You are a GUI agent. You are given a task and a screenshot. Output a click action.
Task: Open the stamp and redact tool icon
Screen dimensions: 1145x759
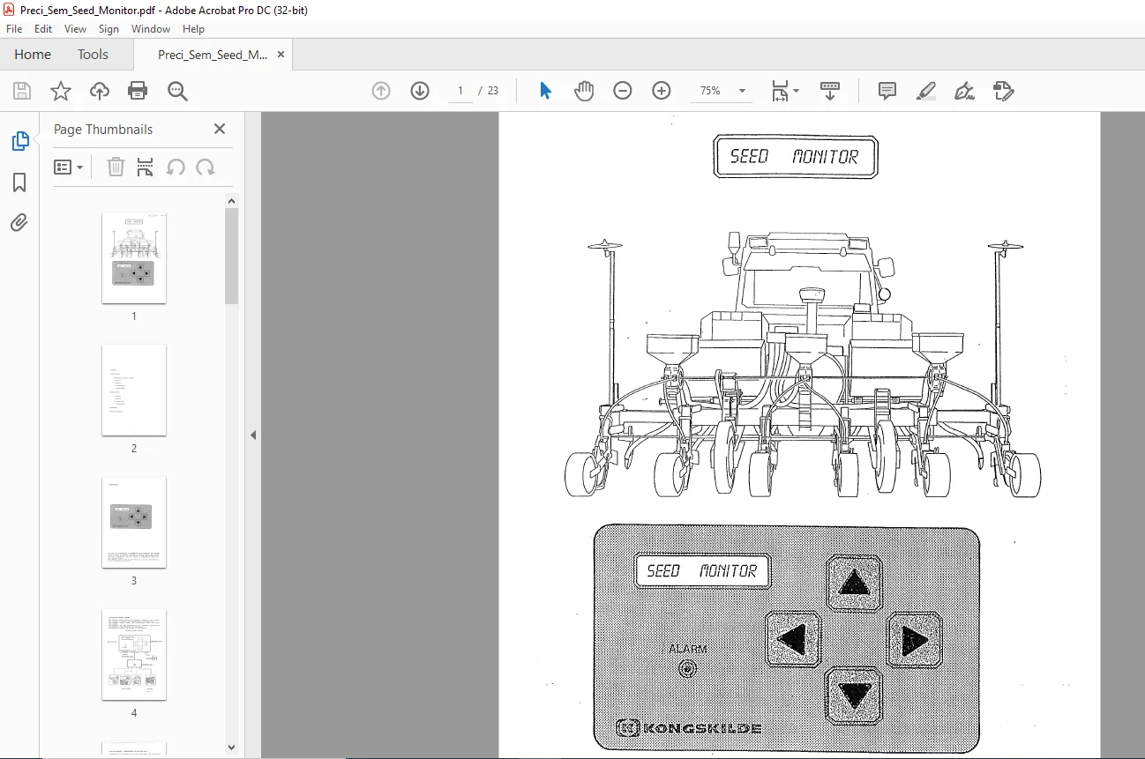(x=1004, y=91)
